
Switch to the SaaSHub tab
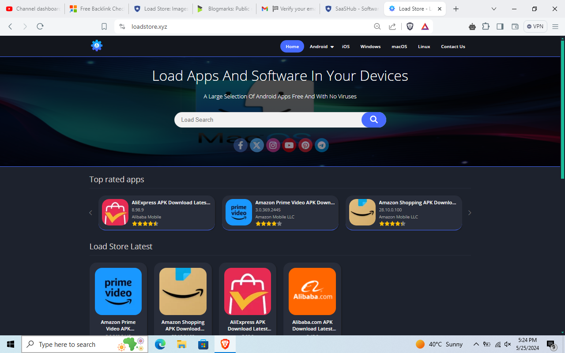352,9
